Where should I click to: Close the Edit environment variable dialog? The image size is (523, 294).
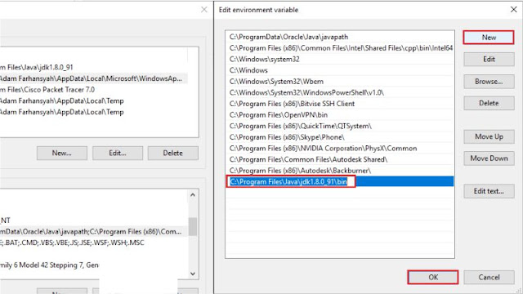point(514,10)
